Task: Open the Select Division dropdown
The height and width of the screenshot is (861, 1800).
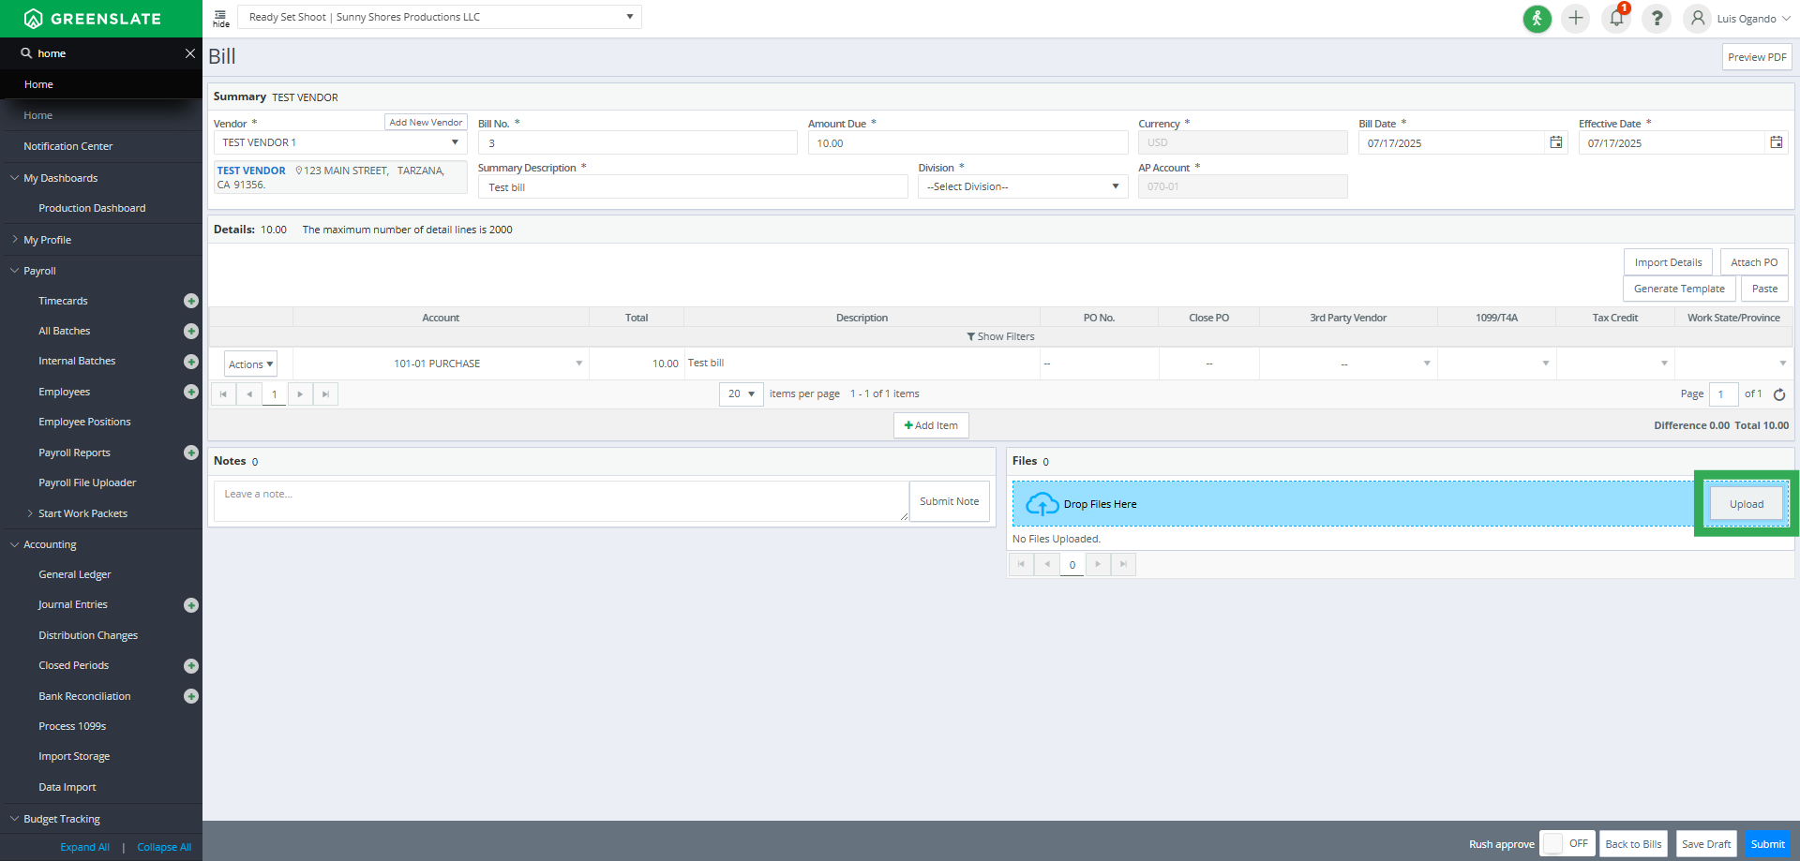Action: tap(1021, 186)
